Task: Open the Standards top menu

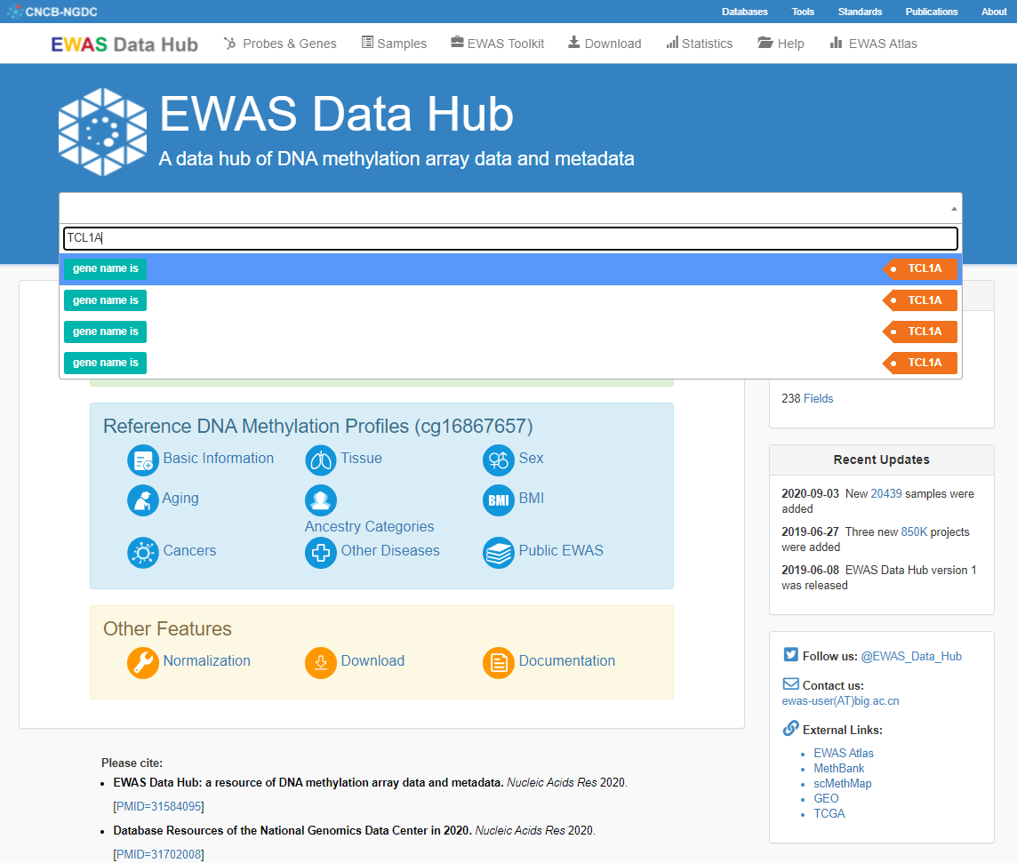Action: pos(860,12)
